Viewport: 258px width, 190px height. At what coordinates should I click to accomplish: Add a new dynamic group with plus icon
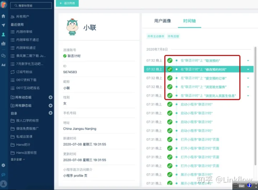click(x=50, y=97)
